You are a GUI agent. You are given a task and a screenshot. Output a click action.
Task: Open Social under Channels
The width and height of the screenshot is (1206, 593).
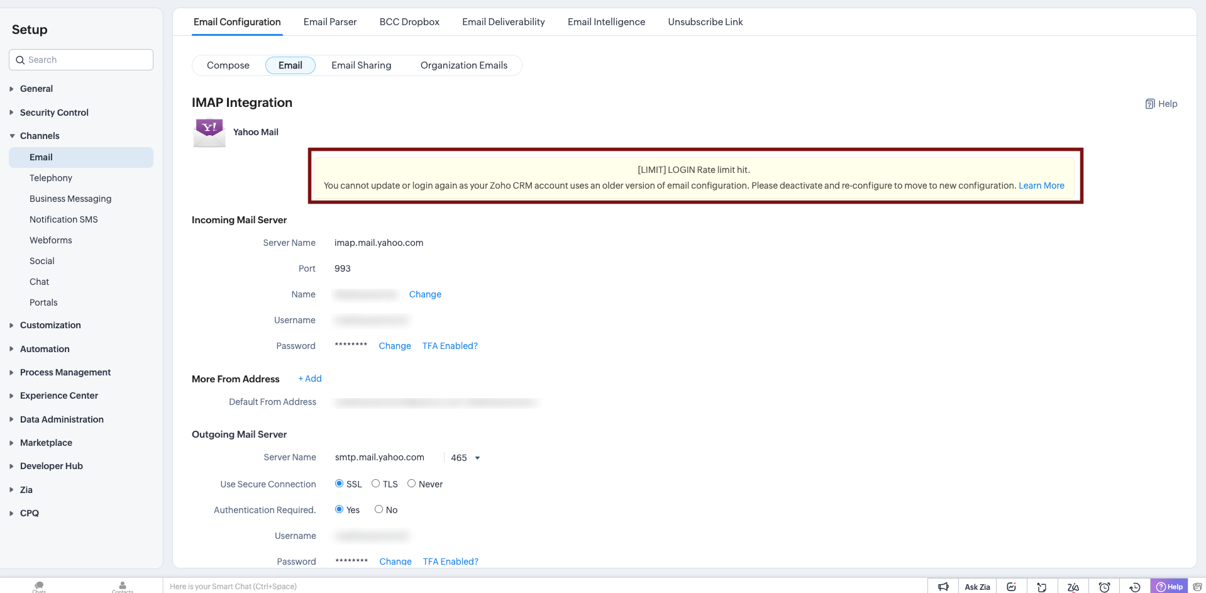click(x=42, y=261)
